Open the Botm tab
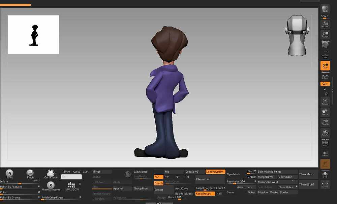The image size is (337, 204). point(67,172)
